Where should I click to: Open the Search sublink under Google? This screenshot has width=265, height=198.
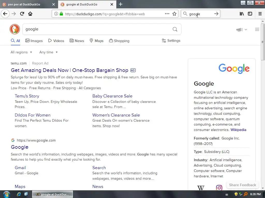tap(99, 168)
